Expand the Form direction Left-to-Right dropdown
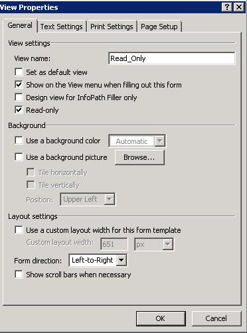This screenshot has width=247, height=333. coord(98,260)
